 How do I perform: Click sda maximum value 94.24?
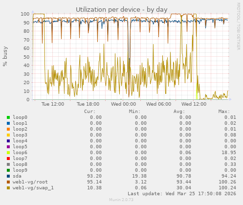point(229,176)
